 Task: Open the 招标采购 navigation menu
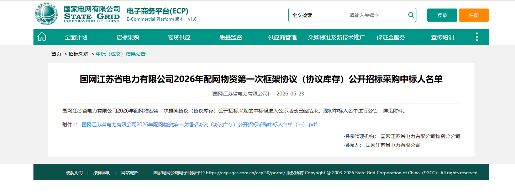point(127,37)
